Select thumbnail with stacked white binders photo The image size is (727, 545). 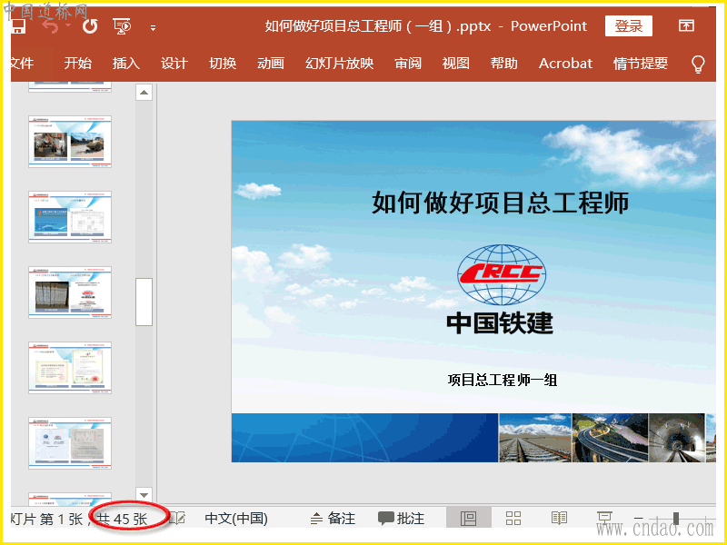pyautogui.click(x=70, y=292)
